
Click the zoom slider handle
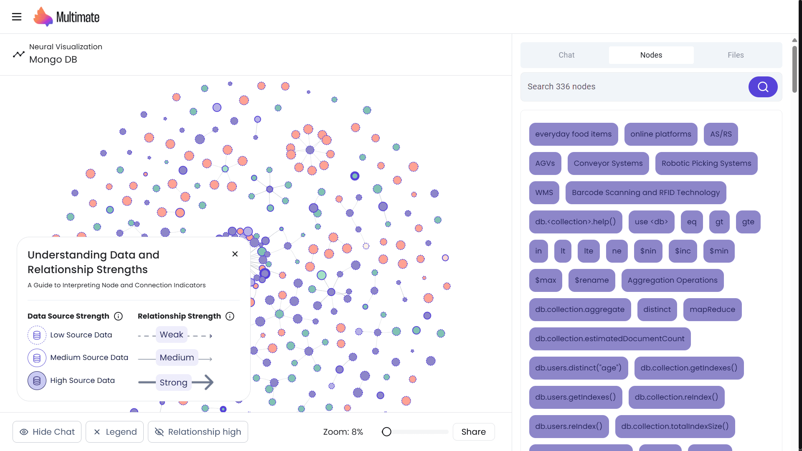387,432
